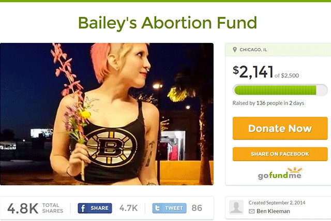Click the Bailey's Abortion Fund title
331x221 pixels.
168,23
